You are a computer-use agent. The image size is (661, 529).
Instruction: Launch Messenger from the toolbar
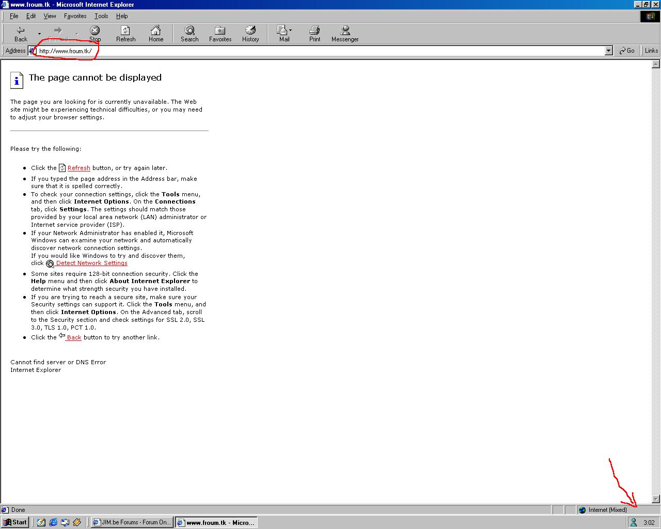pyautogui.click(x=345, y=34)
